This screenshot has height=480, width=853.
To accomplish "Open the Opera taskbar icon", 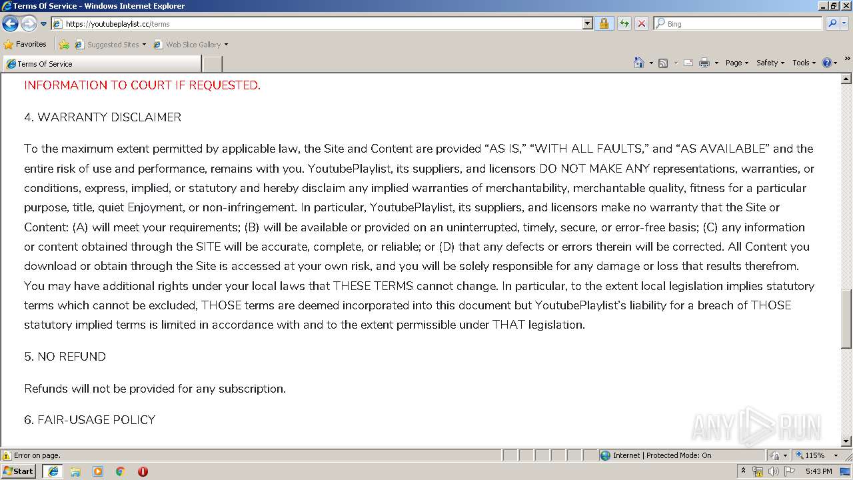I will click(143, 471).
